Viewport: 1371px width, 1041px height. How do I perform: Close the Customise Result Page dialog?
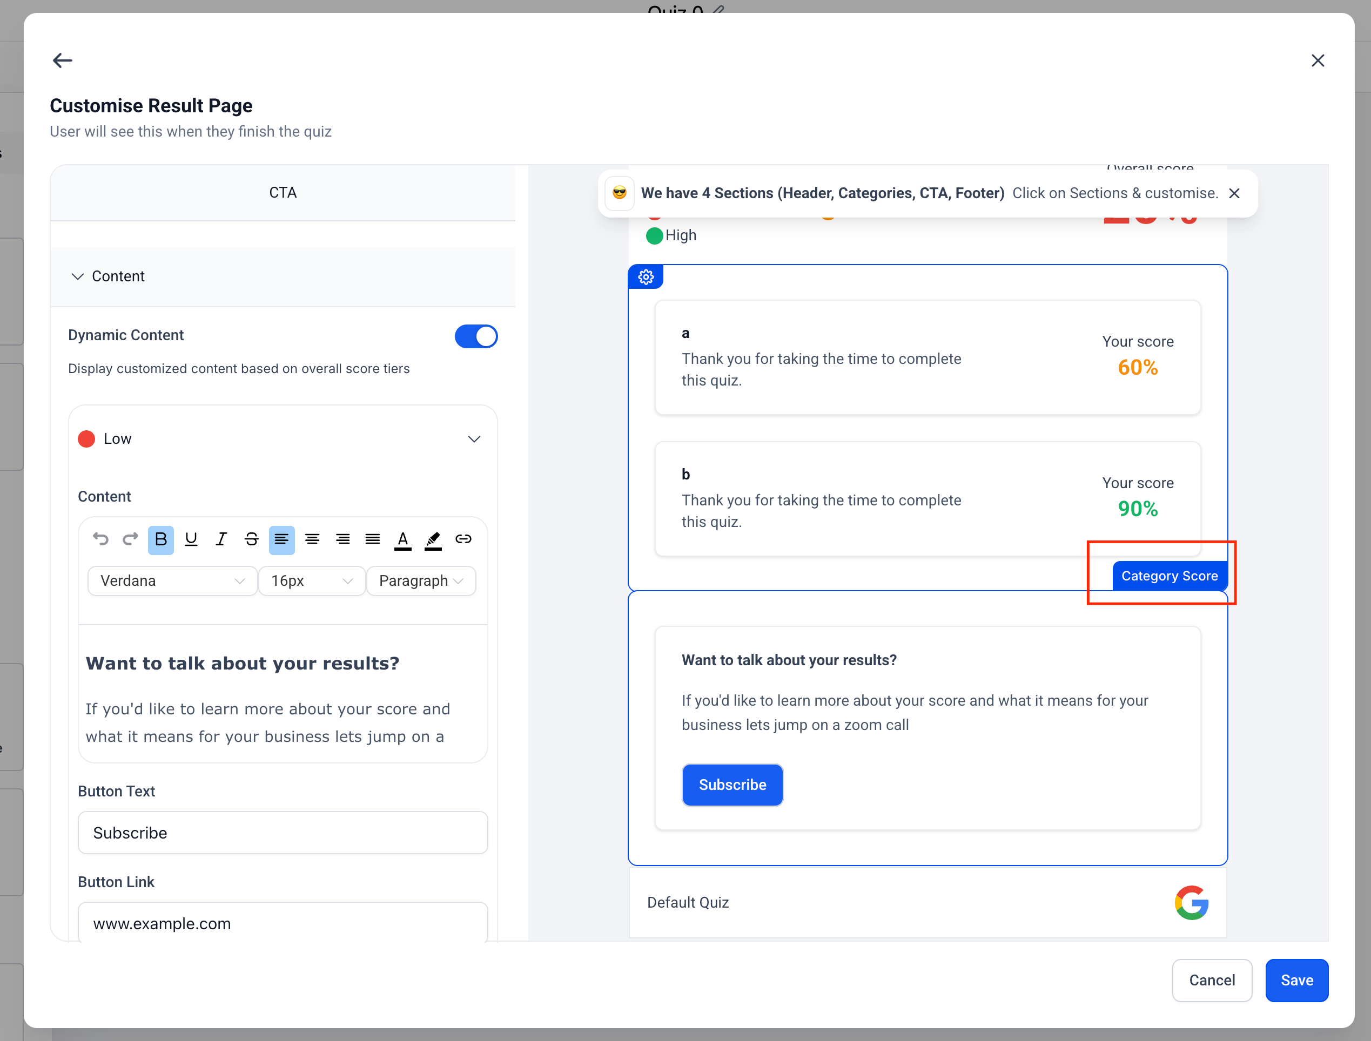coord(1318,60)
